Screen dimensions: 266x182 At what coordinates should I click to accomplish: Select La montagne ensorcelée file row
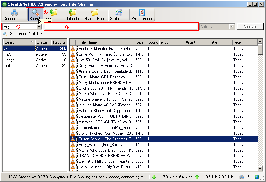coord(164,128)
